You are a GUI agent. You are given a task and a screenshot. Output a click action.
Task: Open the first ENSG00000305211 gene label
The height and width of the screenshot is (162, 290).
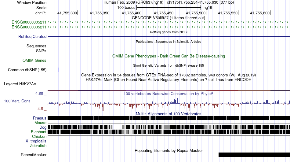[29, 22]
